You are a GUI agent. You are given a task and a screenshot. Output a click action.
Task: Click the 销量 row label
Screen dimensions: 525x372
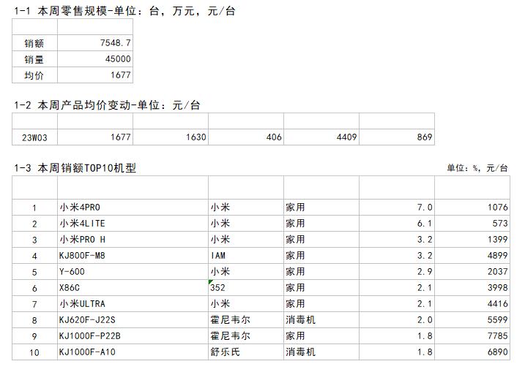(34, 58)
